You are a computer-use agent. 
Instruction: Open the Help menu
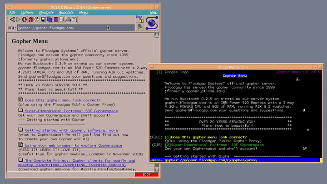153,12
